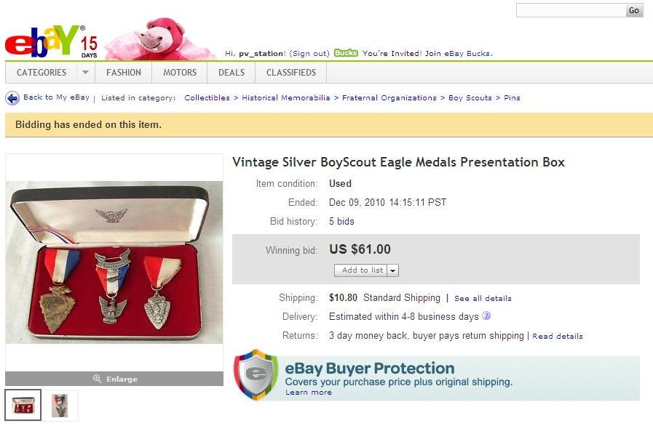This screenshot has height=442, width=653.
Task: Open the Motors tab
Action: [x=180, y=73]
